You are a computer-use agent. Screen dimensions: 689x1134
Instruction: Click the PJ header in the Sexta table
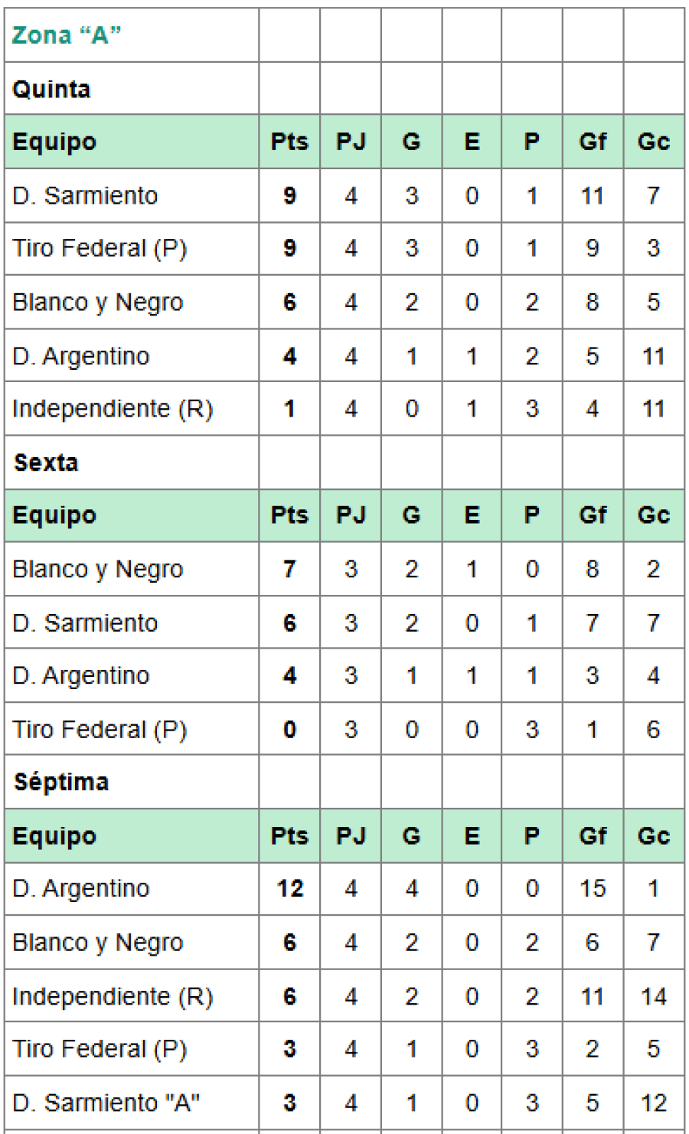tap(351, 515)
